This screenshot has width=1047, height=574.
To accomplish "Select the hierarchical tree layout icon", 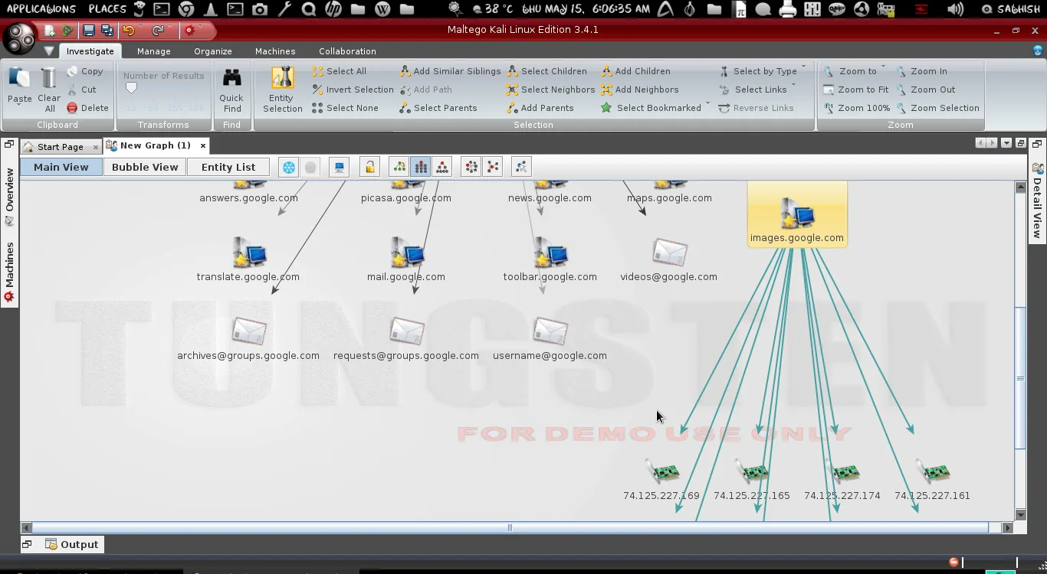I will 399,167.
